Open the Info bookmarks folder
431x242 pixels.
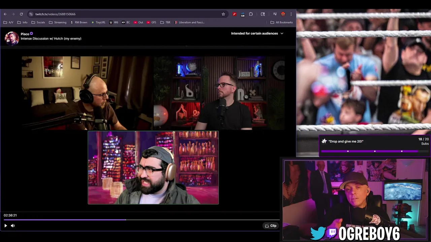click(22, 23)
